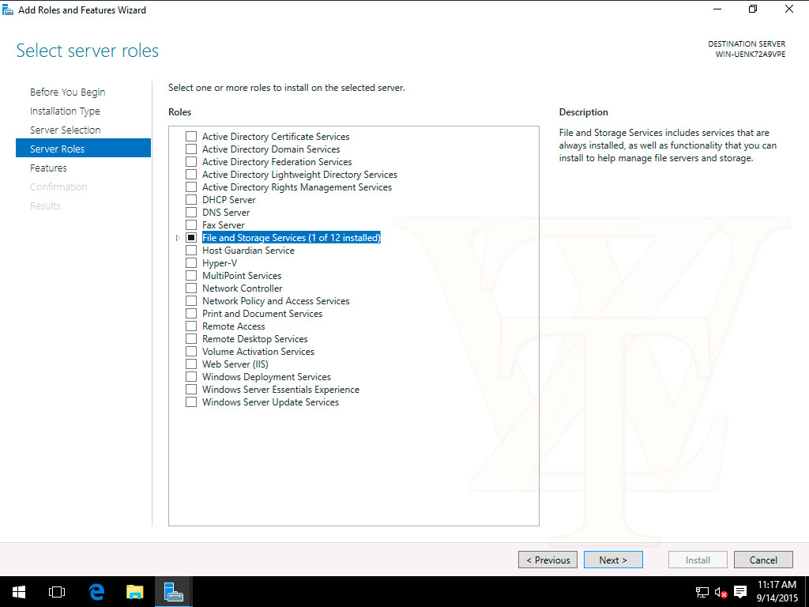Image resolution: width=809 pixels, height=607 pixels.
Task: Click the muted volume tray icon
Action: (721, 592)
